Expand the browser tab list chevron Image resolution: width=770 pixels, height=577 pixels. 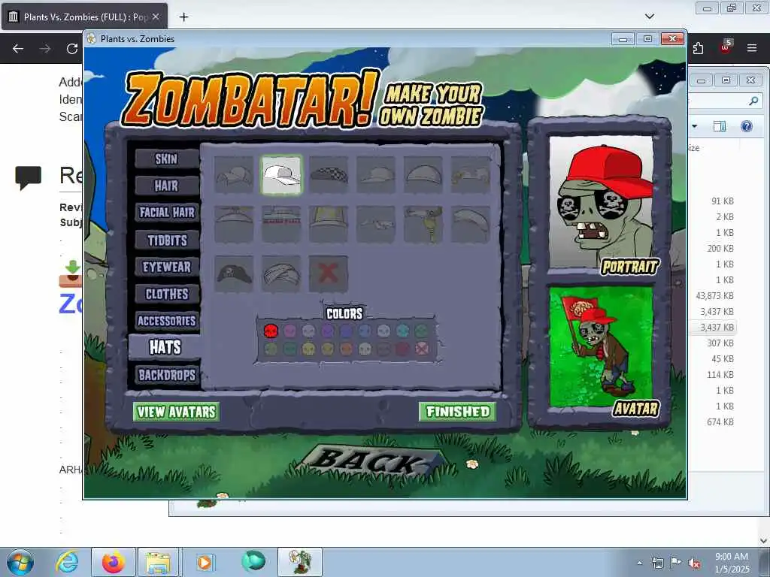(650, 17)
